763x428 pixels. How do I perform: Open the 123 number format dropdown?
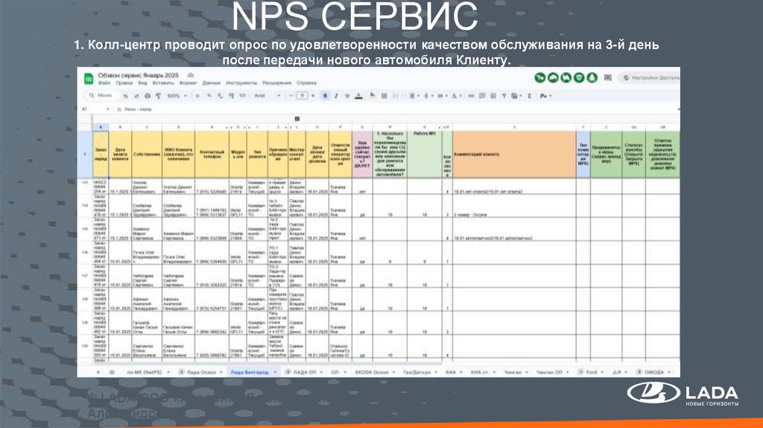242,96
